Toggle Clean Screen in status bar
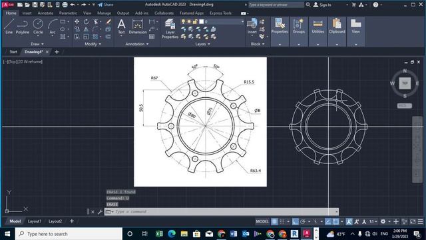Screen dimensions: 426x240 click(413, 221)
